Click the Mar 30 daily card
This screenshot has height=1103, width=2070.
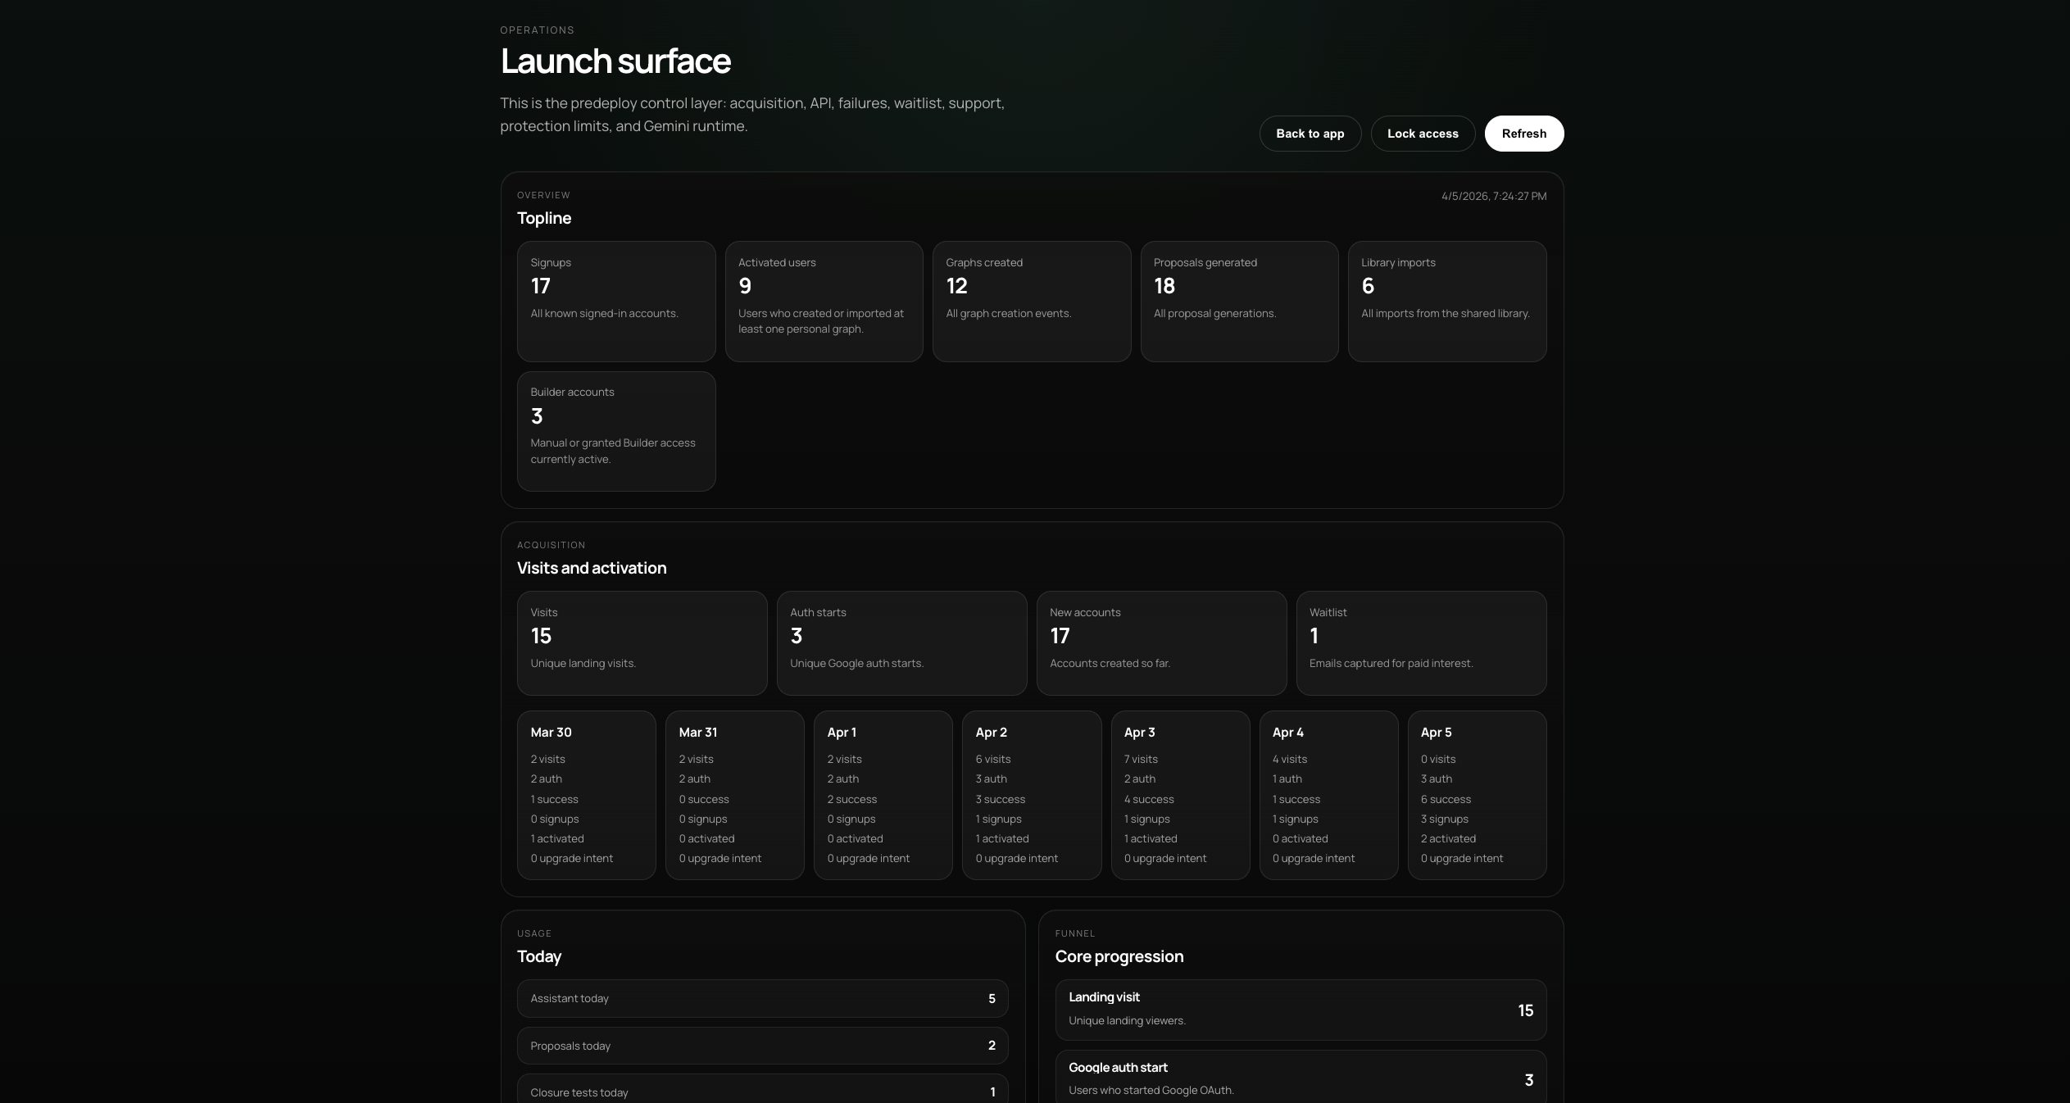[586, 794]
